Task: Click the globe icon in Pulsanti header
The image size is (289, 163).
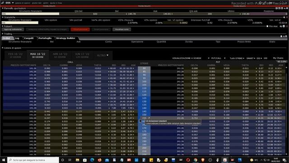Action: point(284,26)
